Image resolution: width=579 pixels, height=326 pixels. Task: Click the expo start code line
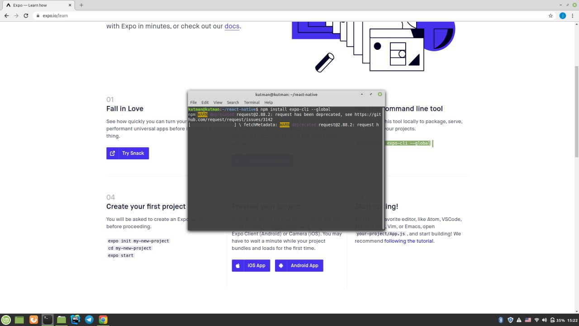tap(121, 255)
